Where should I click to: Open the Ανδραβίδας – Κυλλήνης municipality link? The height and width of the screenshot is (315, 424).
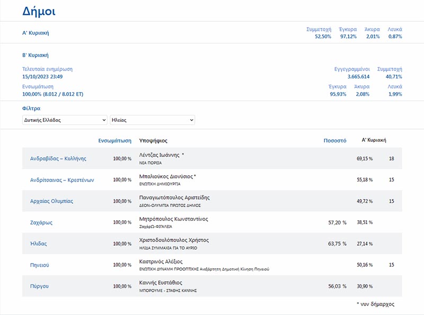(x=58, y=158)
